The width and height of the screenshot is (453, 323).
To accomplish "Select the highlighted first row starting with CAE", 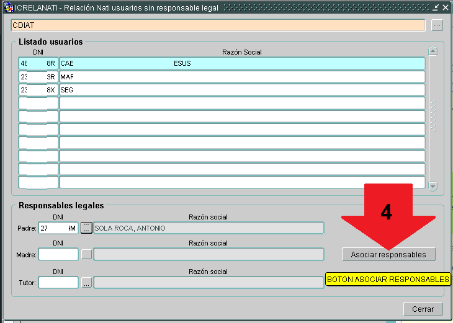I will 241,63.
